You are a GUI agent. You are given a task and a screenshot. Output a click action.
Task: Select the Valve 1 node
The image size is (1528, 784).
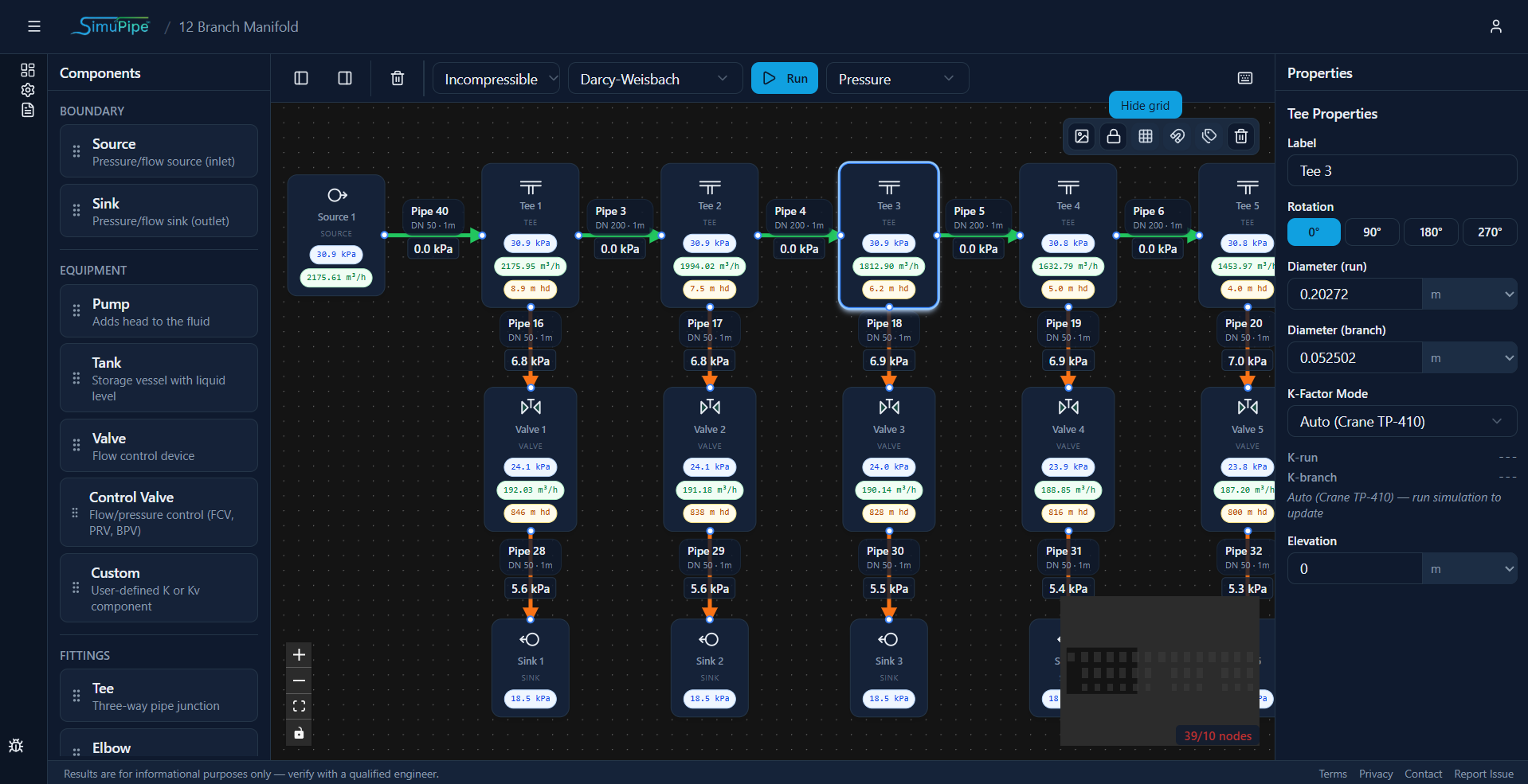tap(531, 459)
